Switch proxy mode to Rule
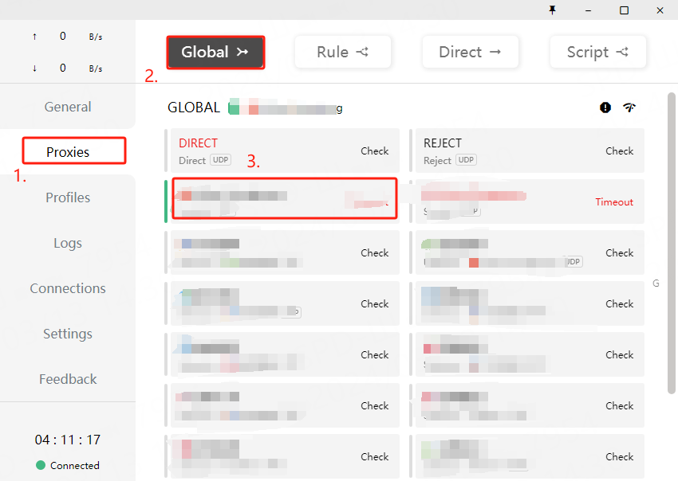 click(343, 53)
